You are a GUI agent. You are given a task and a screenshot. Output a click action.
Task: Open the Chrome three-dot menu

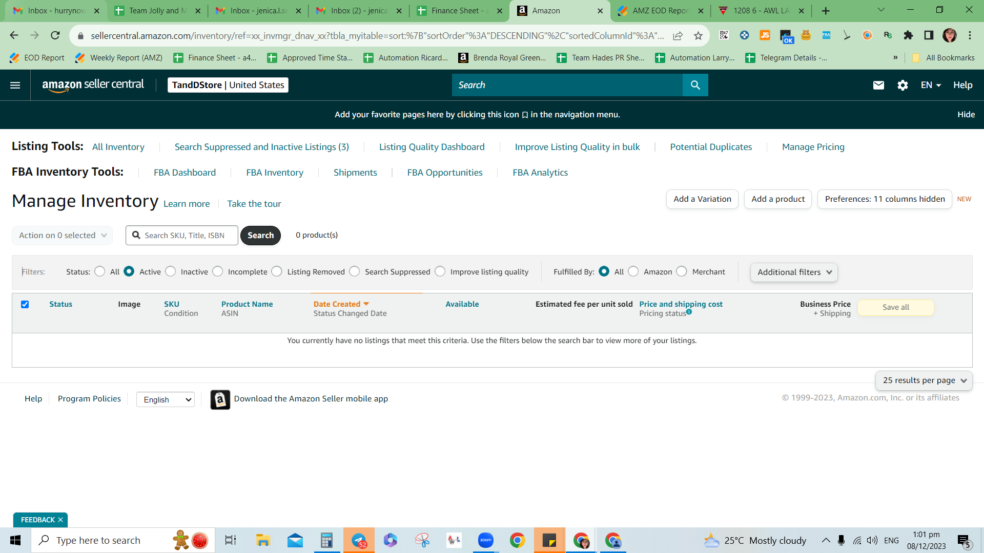coord(970,35)
